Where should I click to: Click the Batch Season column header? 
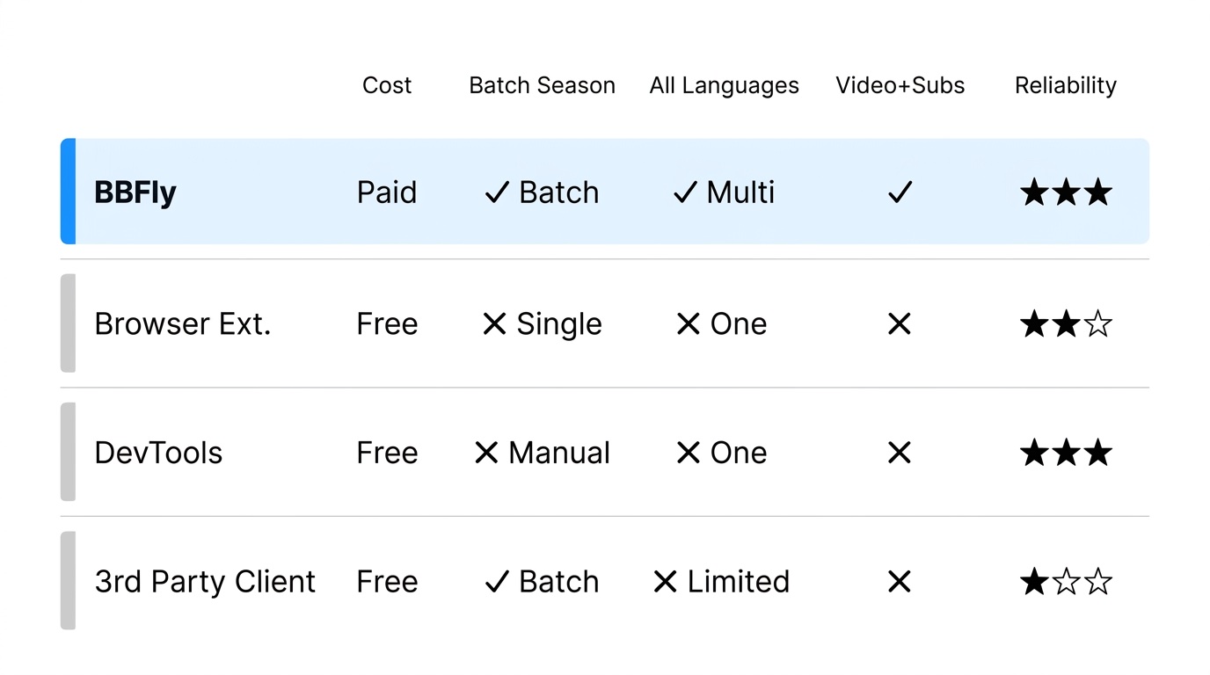542,85
